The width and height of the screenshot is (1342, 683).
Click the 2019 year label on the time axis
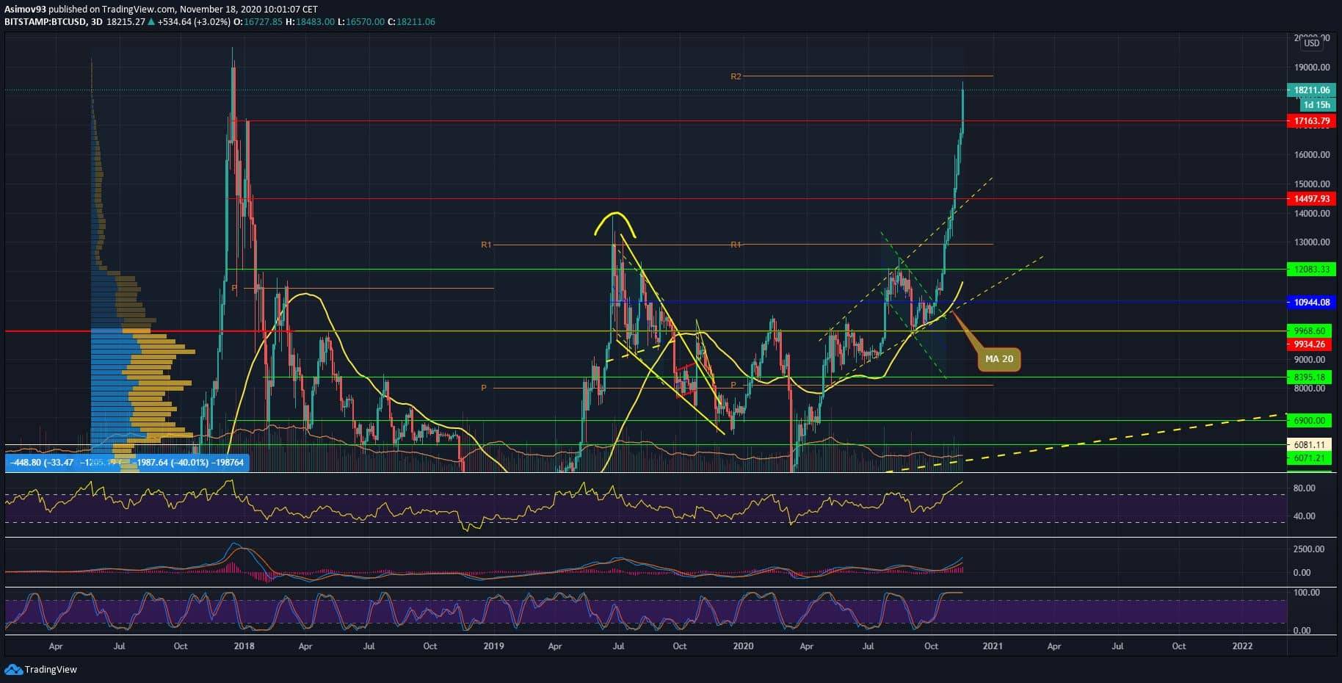click(494, 646)
